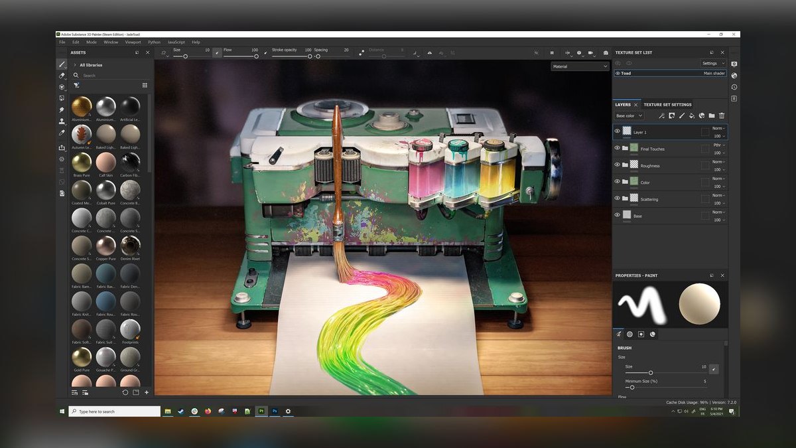Open blending mode dropdown of Layer 1
The width and height of the screenshot is (796, 448).
(719, 128)
